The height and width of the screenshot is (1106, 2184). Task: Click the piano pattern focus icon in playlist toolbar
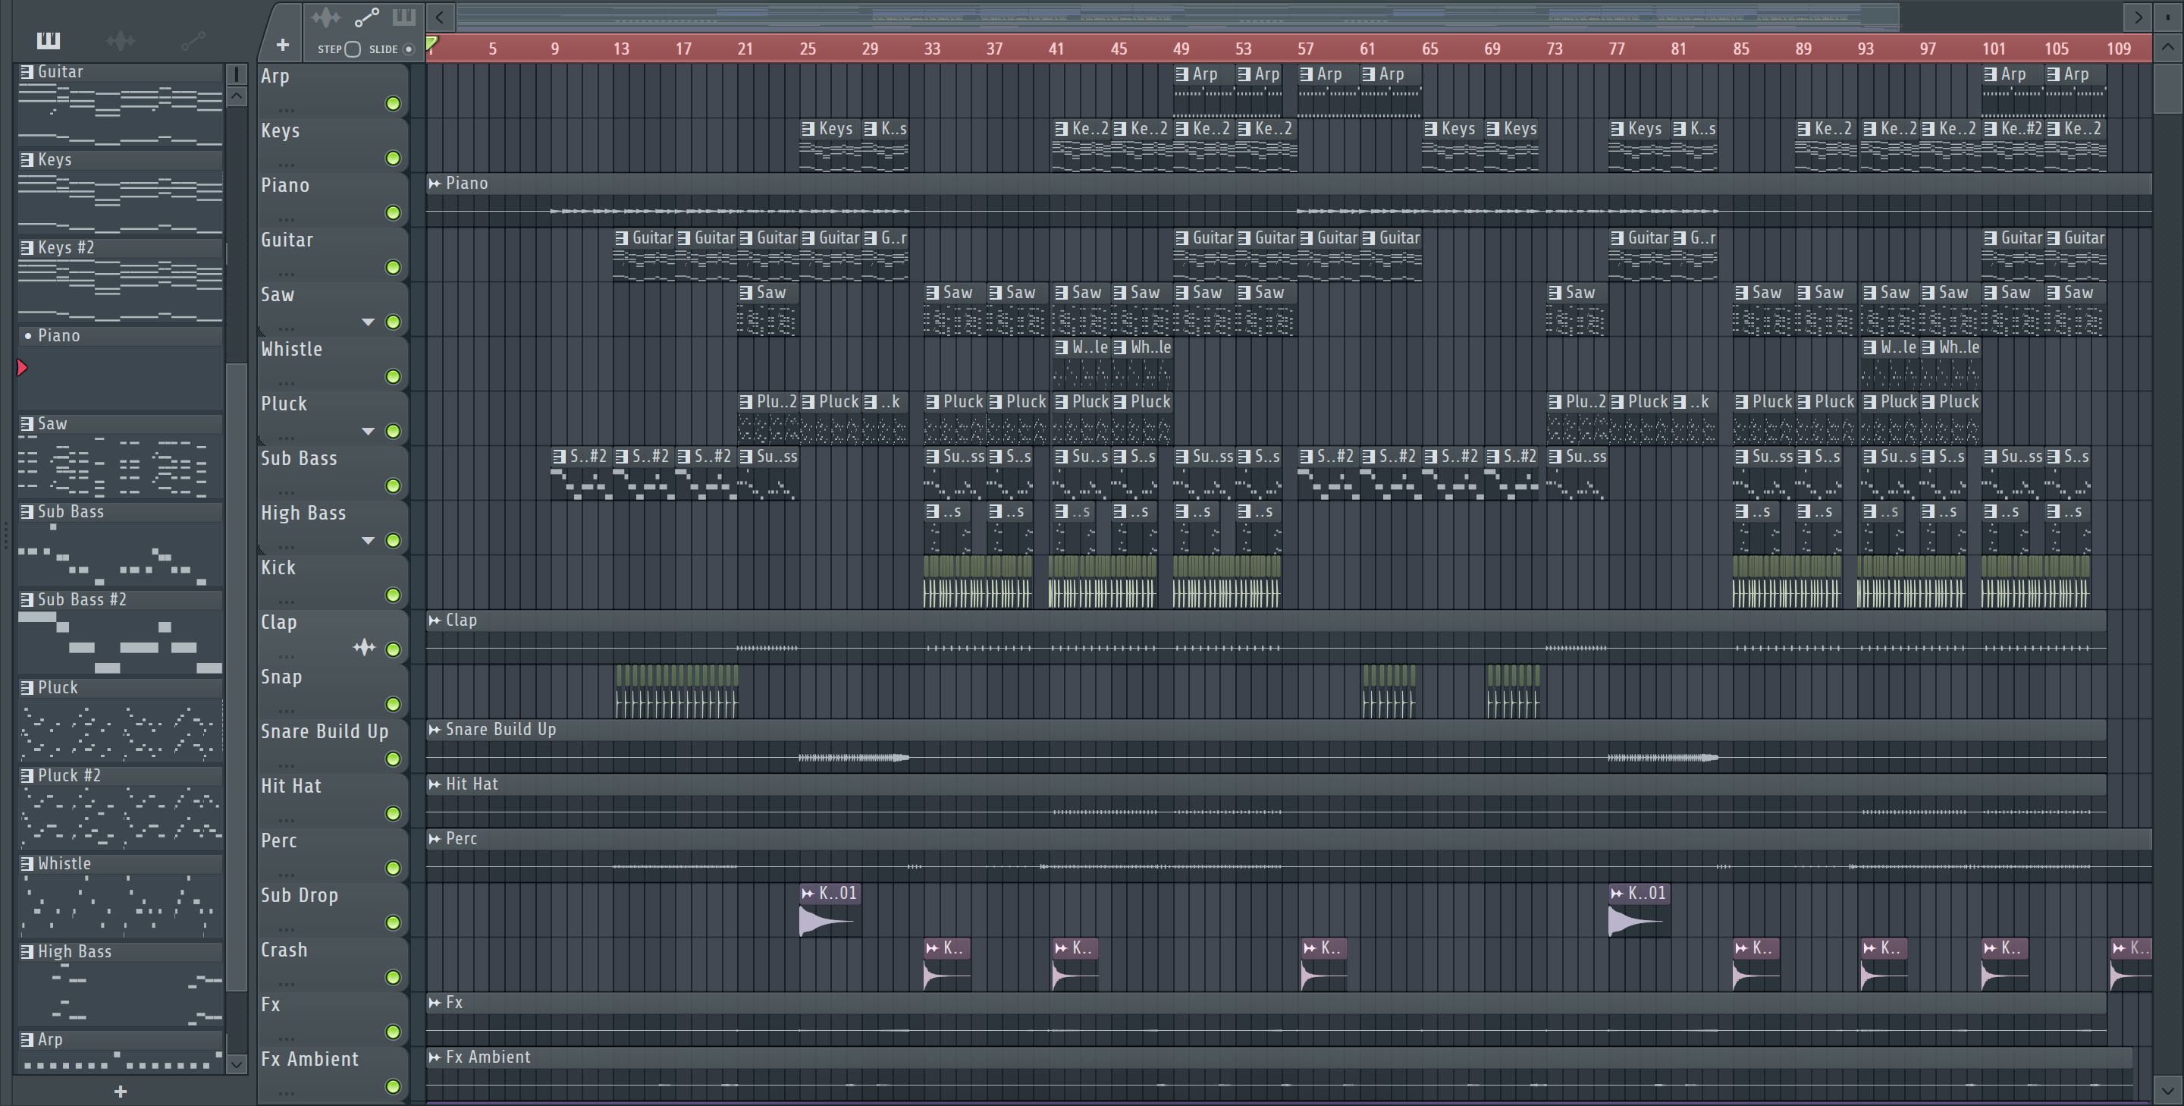coord(403,16)
